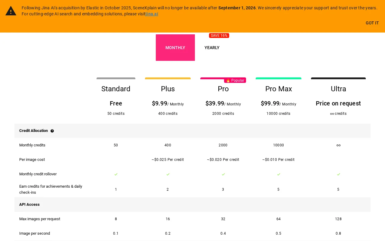Image resolution: width=385 pixels, height=241 pixels.
Task: Click the Free price of Standard
Action: pyautogui.click(x=116, y=103)
